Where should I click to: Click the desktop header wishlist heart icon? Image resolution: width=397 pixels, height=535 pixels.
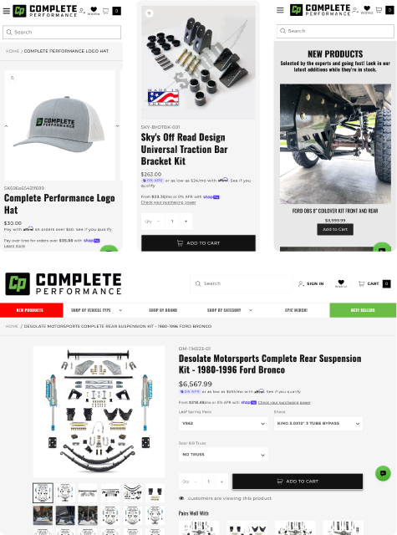(341, 283)
